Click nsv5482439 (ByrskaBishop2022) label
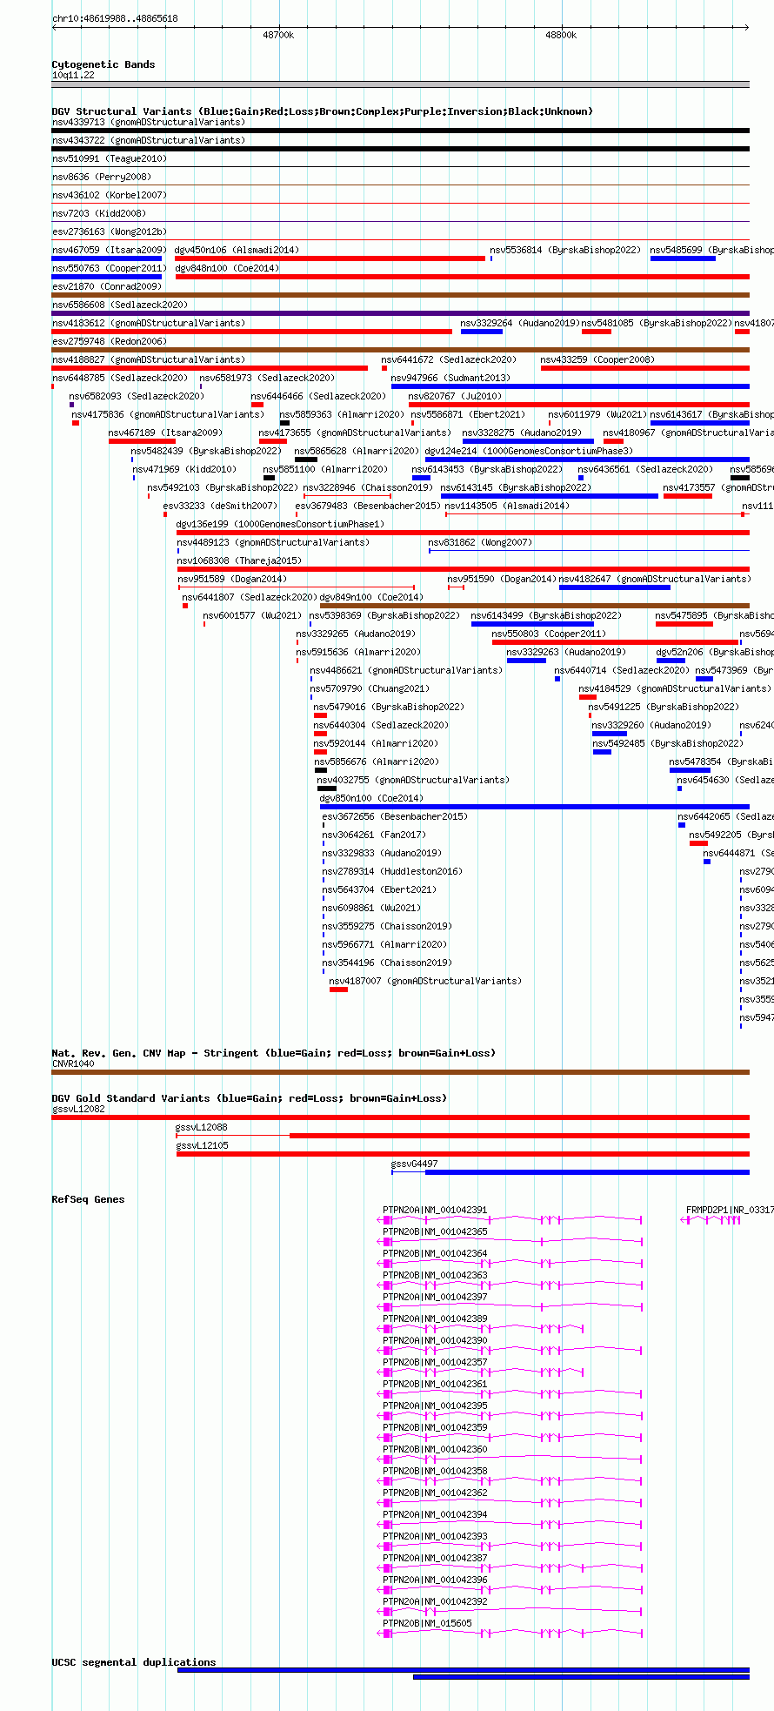This screenshot has width=774, height=1711. 207,451
